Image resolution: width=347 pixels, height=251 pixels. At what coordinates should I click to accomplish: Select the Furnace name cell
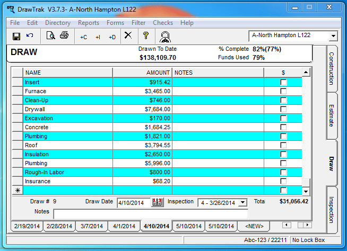tap(68, 91)
